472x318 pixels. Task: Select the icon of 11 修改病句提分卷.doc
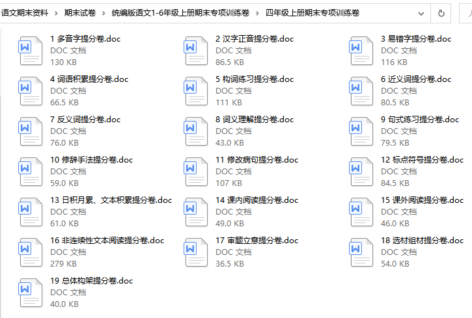(196, 171)
